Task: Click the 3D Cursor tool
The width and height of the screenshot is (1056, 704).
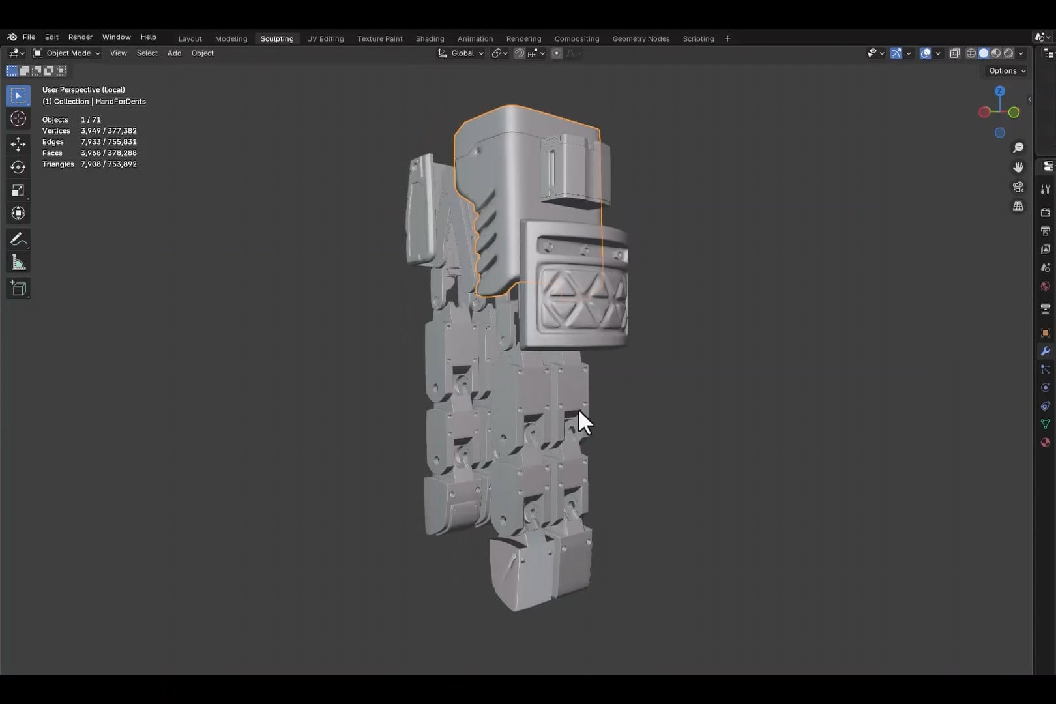Action: click(18, 119)
